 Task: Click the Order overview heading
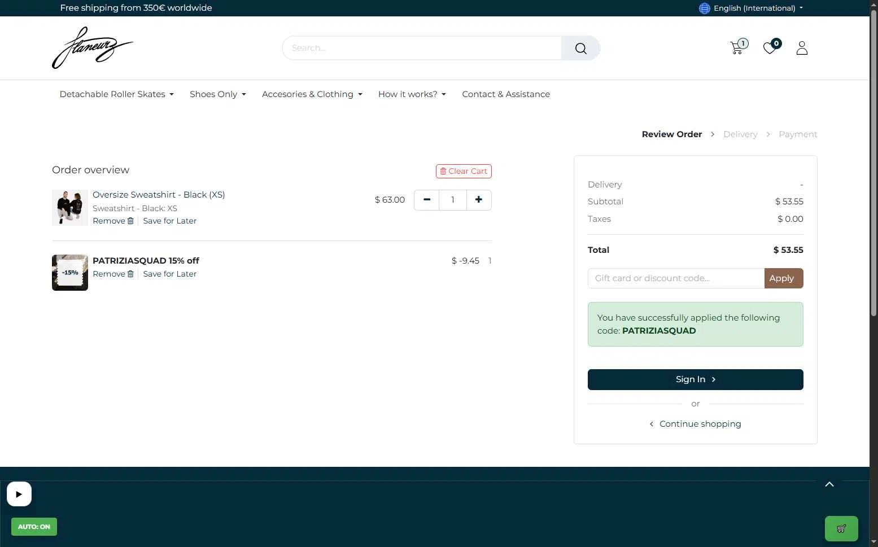click(90, 170)
